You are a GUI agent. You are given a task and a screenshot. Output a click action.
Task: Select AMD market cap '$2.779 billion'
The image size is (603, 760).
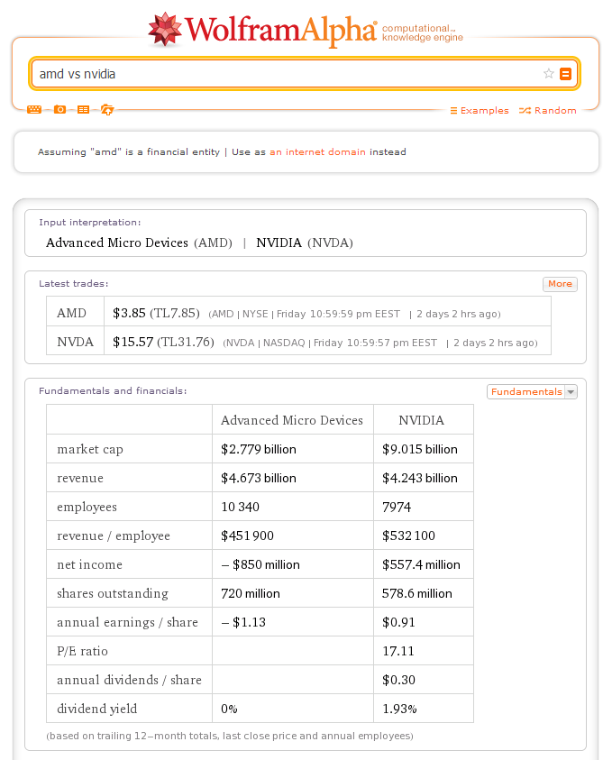pos(259,449)
